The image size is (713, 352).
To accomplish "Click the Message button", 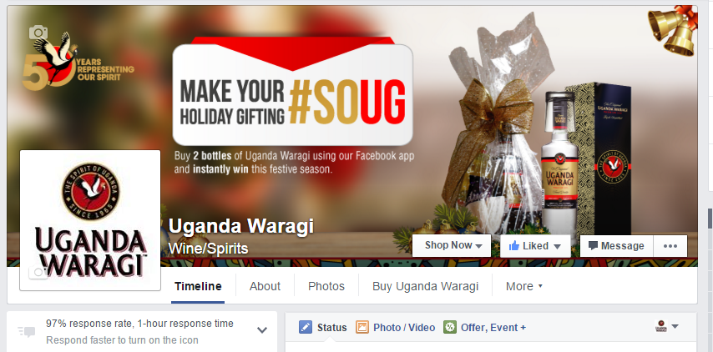I will (617, 246).
